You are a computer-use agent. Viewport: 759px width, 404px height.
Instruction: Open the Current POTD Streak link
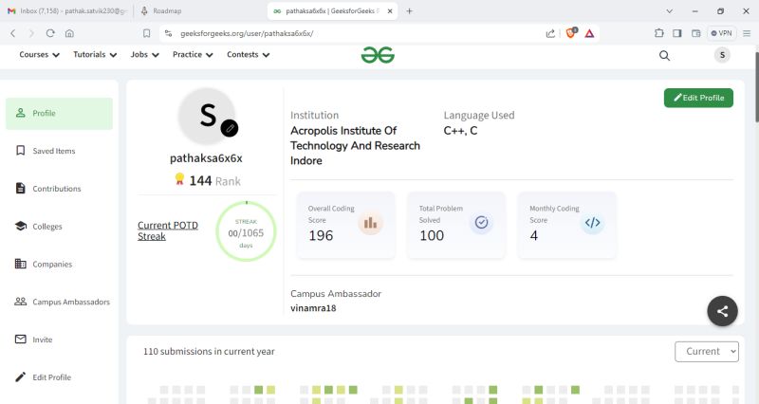click(168, 230)
